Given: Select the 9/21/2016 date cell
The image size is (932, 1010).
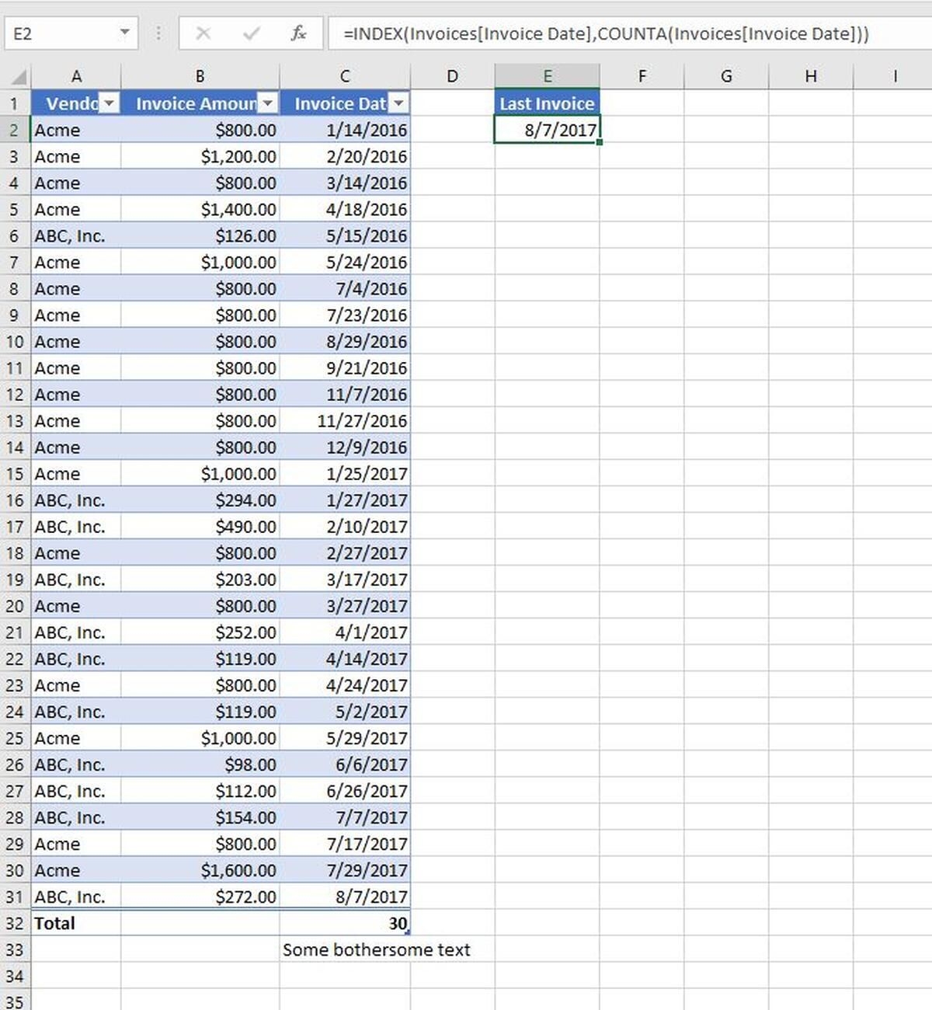Looking at the screenshot, I should click(345, 367).
